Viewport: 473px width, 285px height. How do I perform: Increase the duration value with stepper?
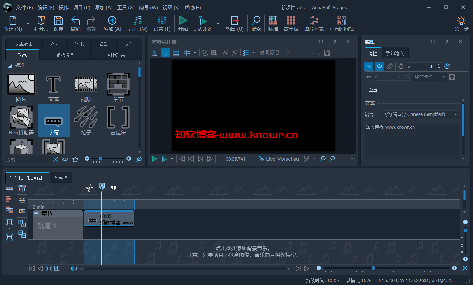[x=439, y=65]
